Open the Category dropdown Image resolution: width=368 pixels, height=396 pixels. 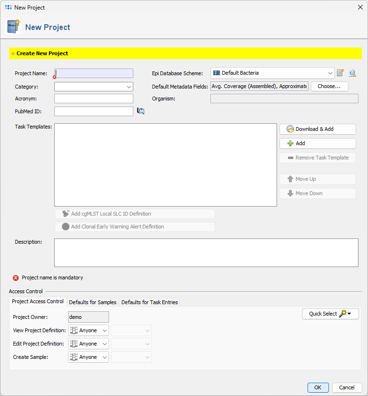click(128, 86)
